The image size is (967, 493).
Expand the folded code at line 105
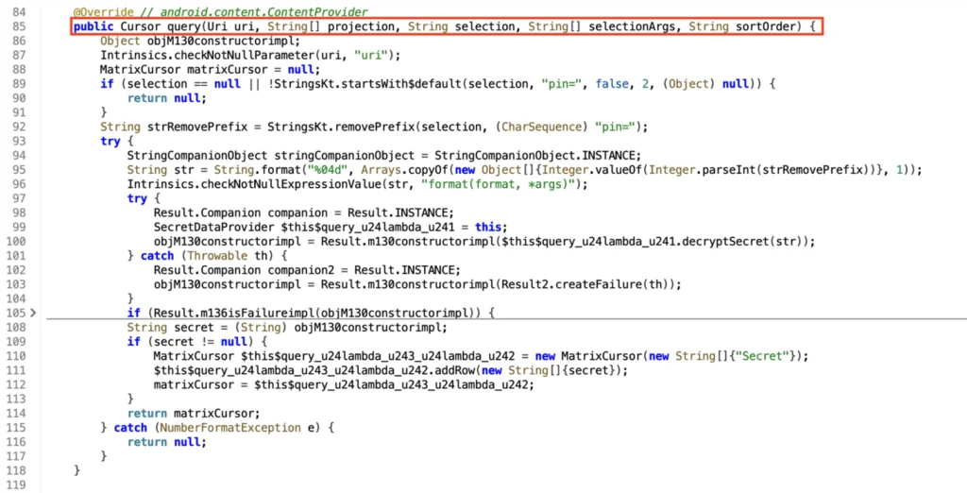pyautogui.click(x=33, y=312)
